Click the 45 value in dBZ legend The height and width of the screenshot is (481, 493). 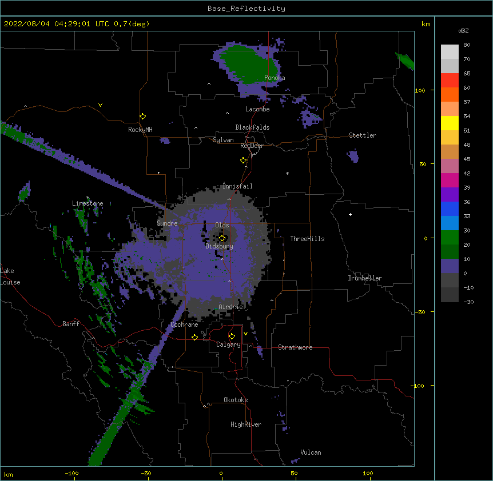(x=467, y=159)
